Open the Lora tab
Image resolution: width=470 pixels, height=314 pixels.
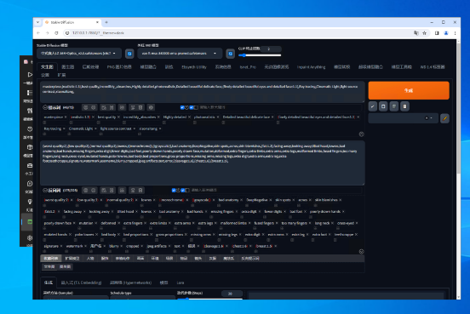[x=181, y=283]
